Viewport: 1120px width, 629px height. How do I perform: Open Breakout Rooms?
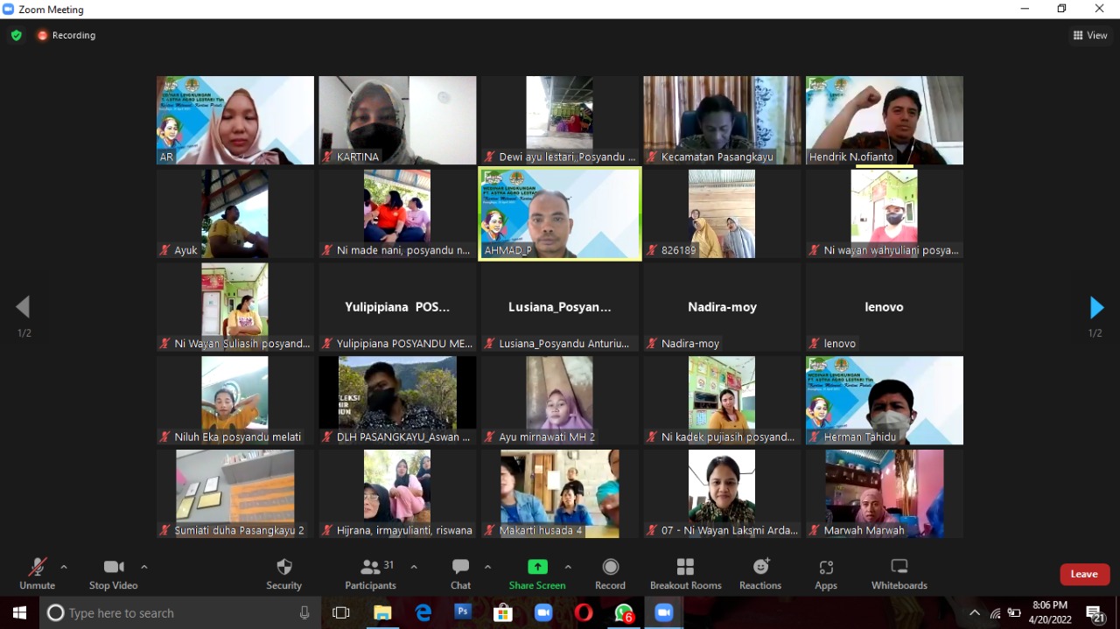(685, 574)
